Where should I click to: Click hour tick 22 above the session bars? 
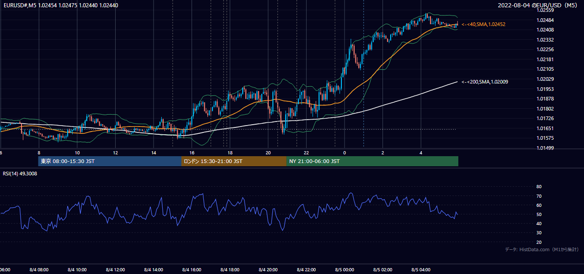click(306, 153)
